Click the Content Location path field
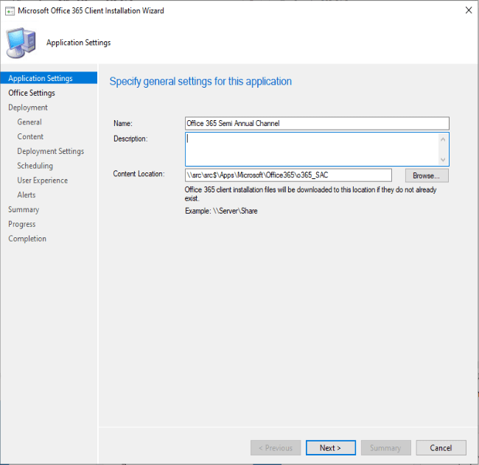Screen dimensions: 479x465 [x=287, y=175]
